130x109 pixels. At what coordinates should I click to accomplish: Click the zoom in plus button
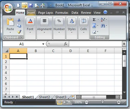click(119, 102)
